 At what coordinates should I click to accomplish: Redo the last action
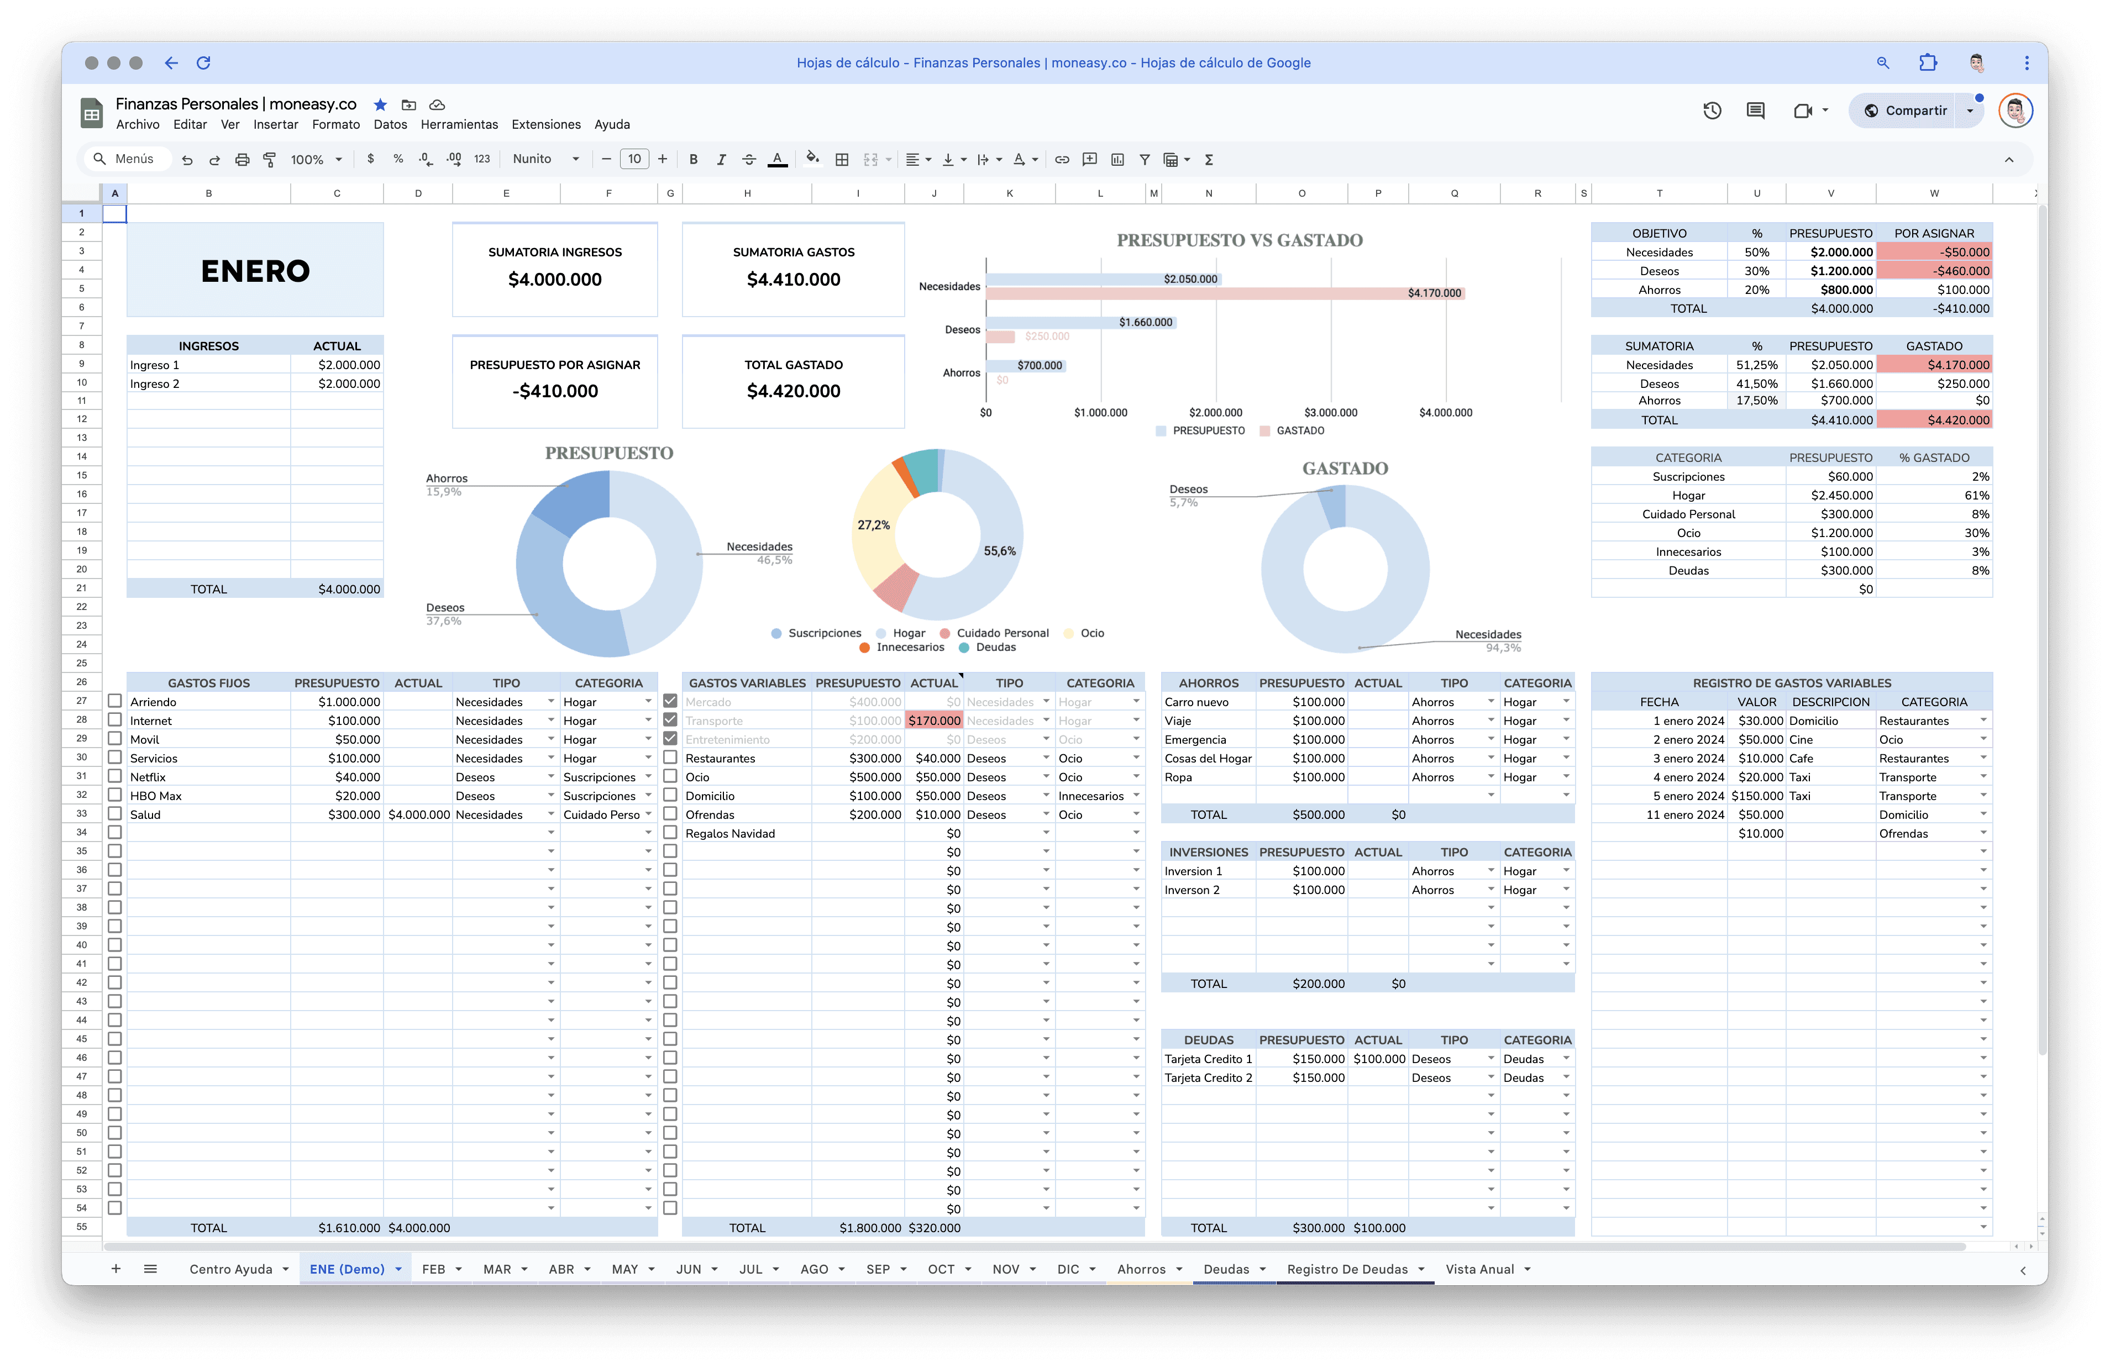pyautogui.click(x=214, y=160)
